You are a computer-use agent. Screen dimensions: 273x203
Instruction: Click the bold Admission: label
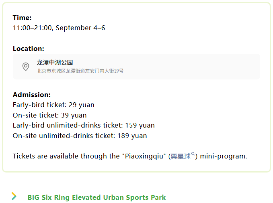32,95
